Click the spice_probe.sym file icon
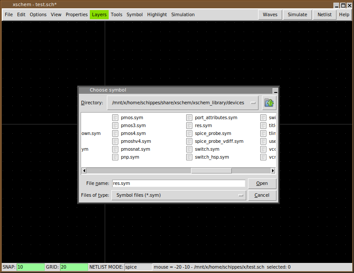 [x=189, y=133]
